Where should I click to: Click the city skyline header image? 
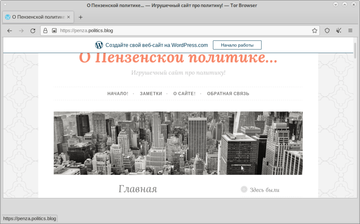pyautogui.click(x=178, y=143)
